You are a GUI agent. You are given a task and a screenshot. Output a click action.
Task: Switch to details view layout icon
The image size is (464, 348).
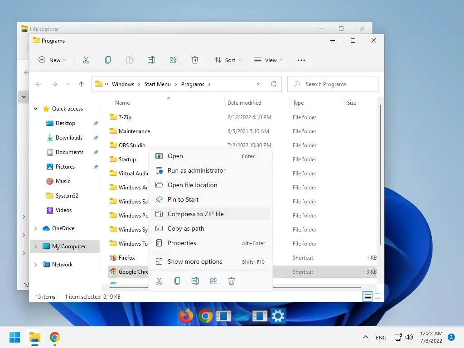point(367,296)
